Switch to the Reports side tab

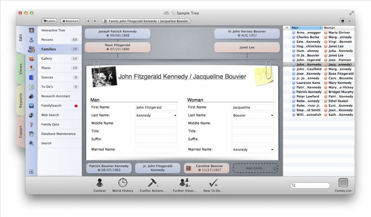pos(21,101)
